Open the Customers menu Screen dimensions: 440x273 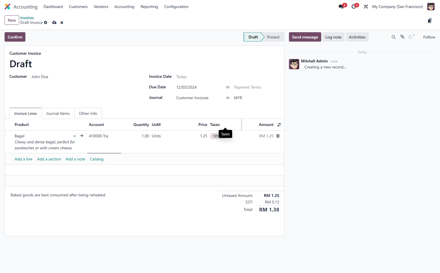point(78,7)
